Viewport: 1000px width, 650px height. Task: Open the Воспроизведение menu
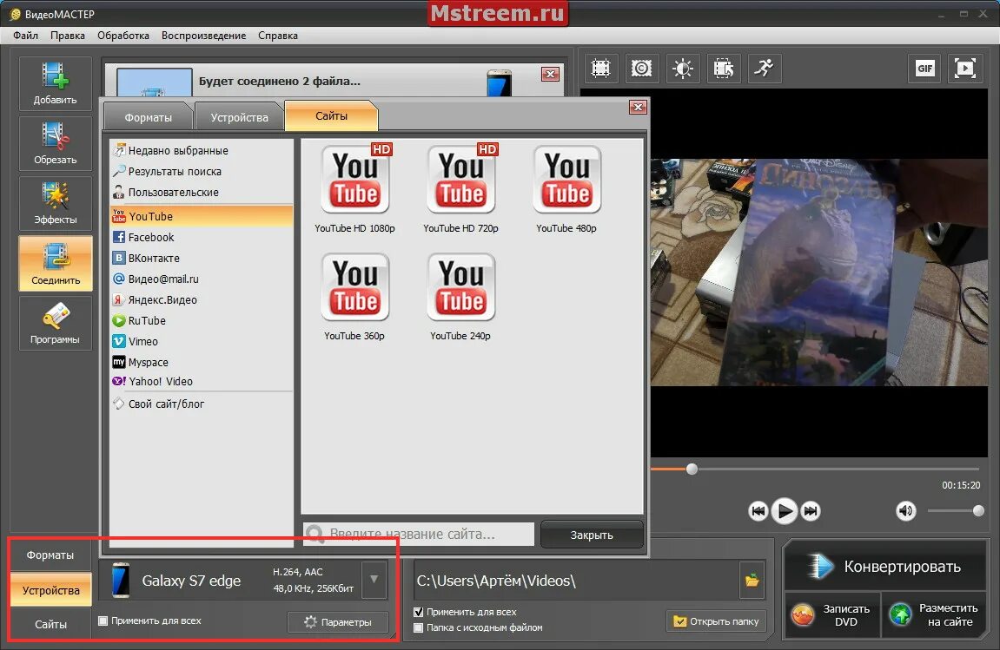point(203,36)
